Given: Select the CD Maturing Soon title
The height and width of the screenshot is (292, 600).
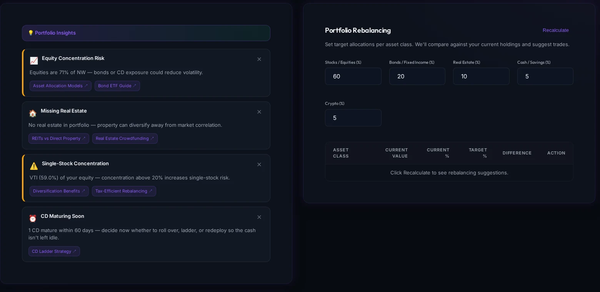Looking at the screenshot, I should click(62, 216).
